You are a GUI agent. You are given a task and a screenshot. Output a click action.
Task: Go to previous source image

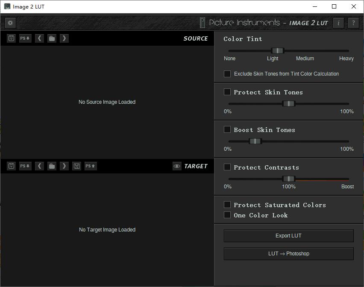click(39, 38)
